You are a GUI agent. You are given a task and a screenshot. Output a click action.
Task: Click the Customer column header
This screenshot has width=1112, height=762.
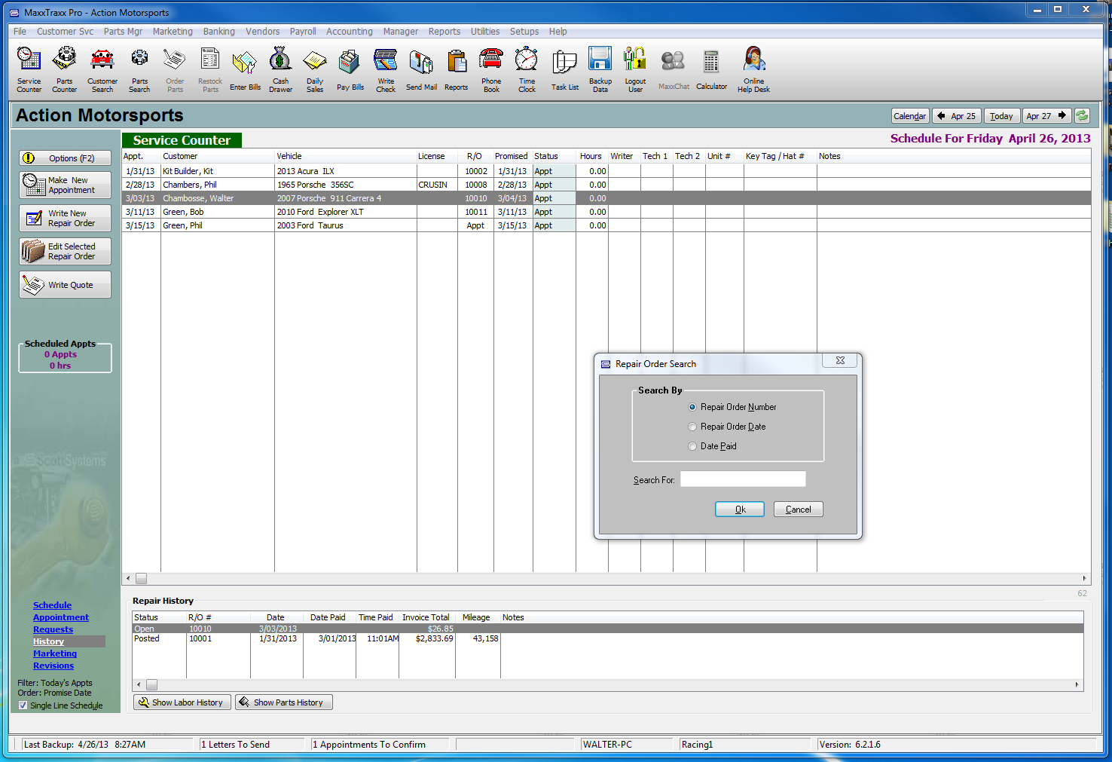coord(217,156)
